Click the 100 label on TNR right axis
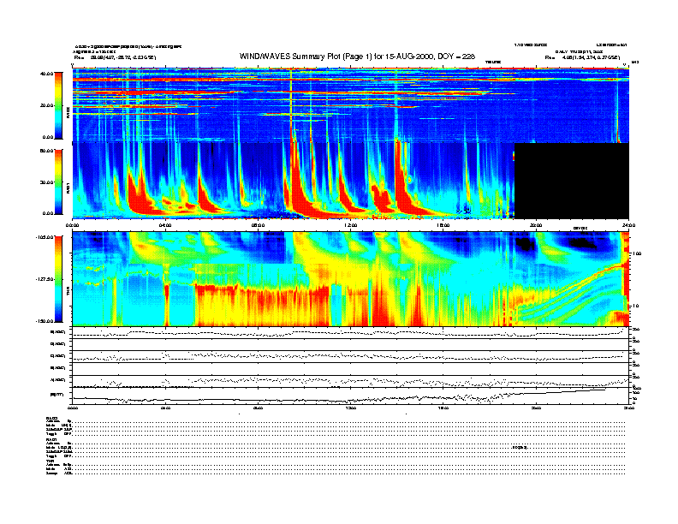The width and height of the screenshot is (678, 524). (x=637, y=253)
